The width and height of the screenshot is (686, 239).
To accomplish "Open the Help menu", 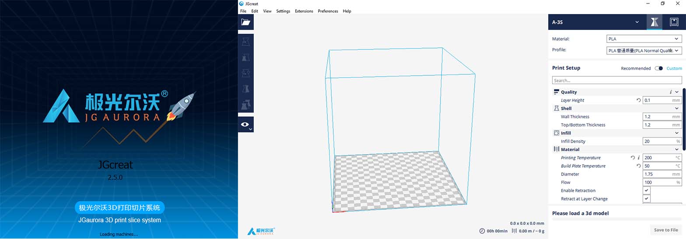I will point(347,11).
